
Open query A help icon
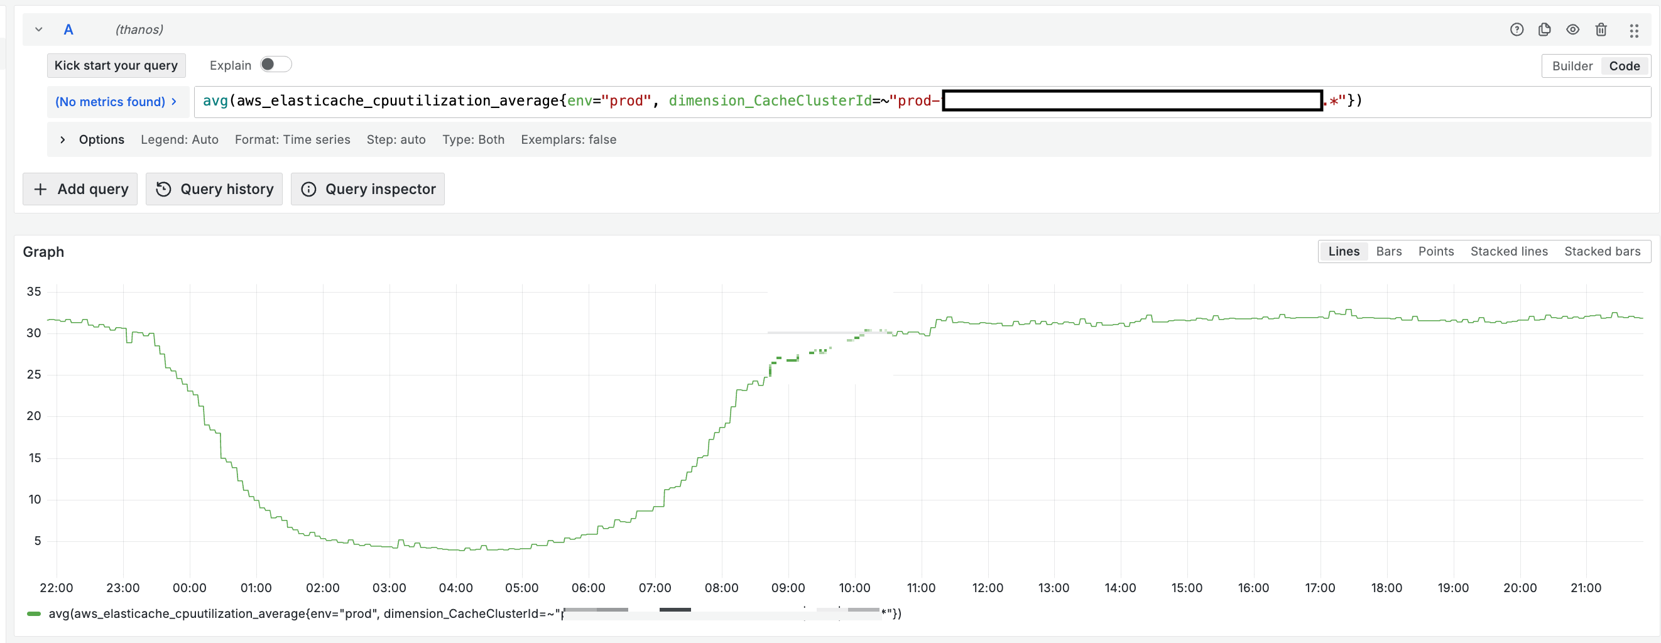[x=1517, y=30]
